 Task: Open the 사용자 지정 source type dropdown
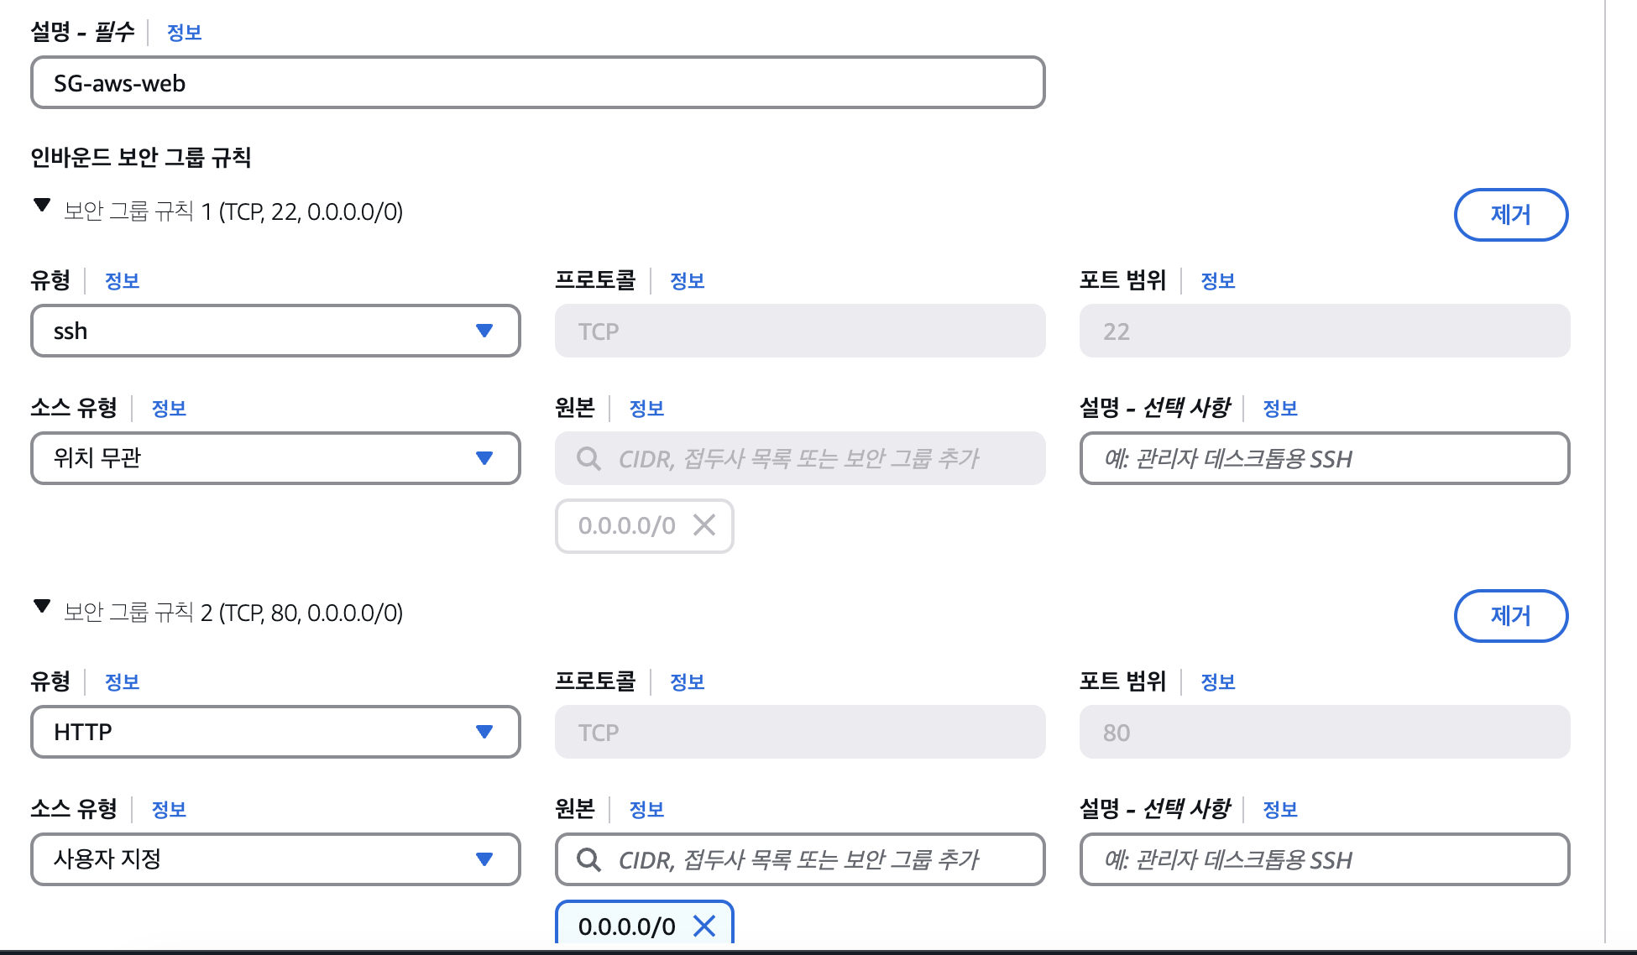tap(275, 859)
